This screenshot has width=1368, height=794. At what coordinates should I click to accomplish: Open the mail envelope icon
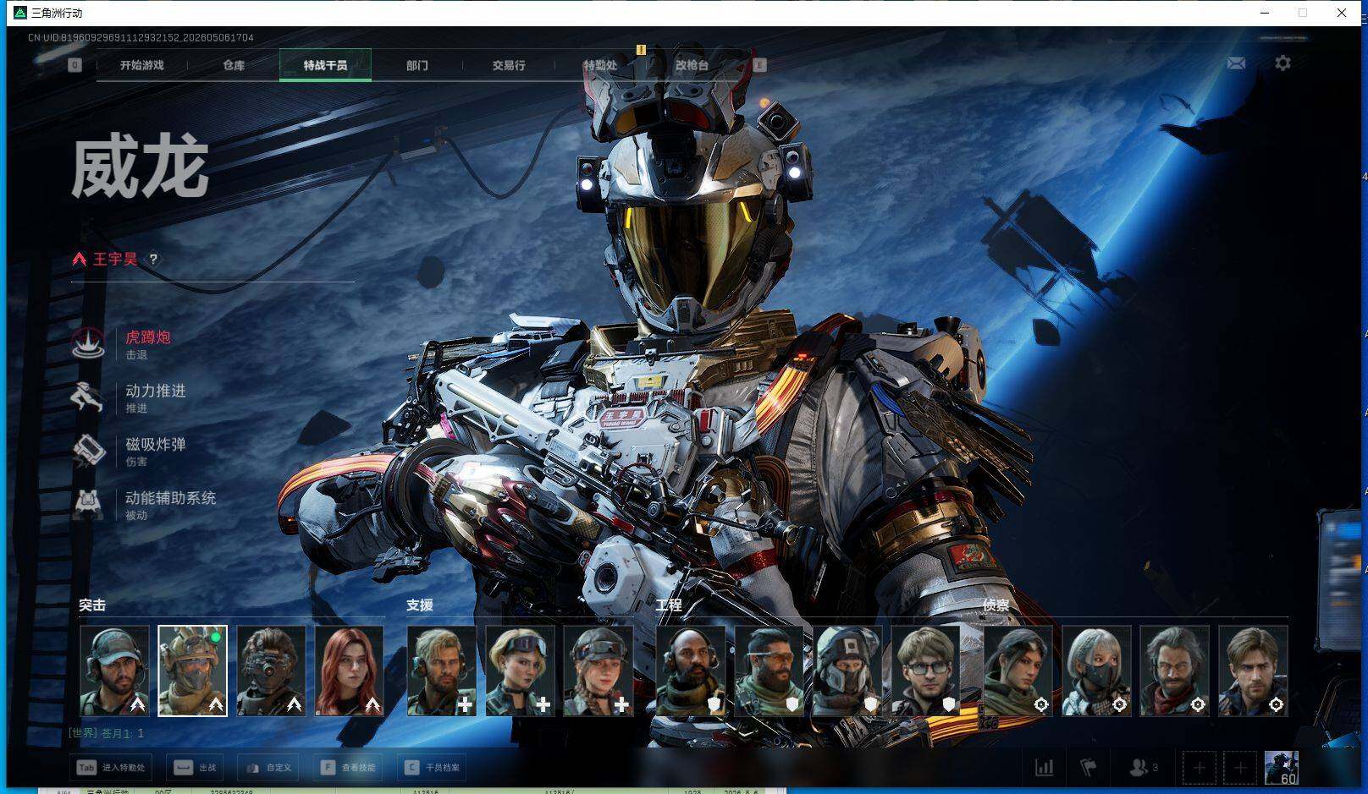[1236, 63]
